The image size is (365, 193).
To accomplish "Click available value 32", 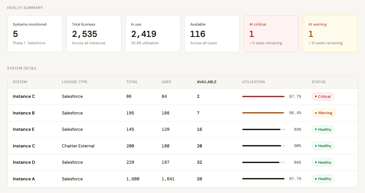I will (199, 162).
